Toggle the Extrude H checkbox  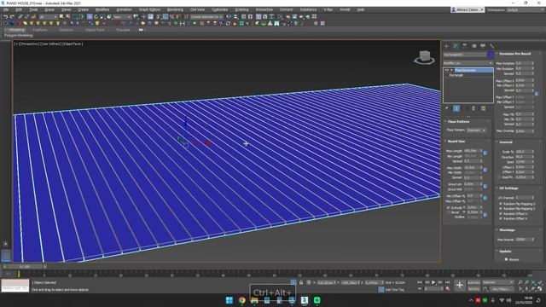[449, 208]
